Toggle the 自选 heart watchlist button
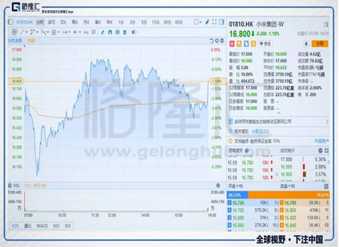Viewport: 339px width, 247px height. tap(265, 44)
